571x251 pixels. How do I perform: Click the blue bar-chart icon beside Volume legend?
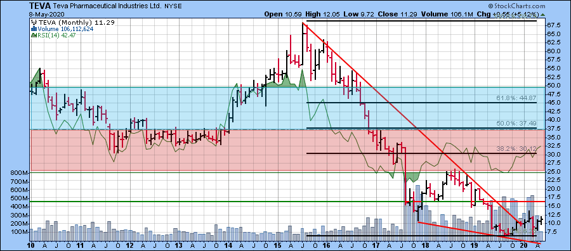[34, 29]
